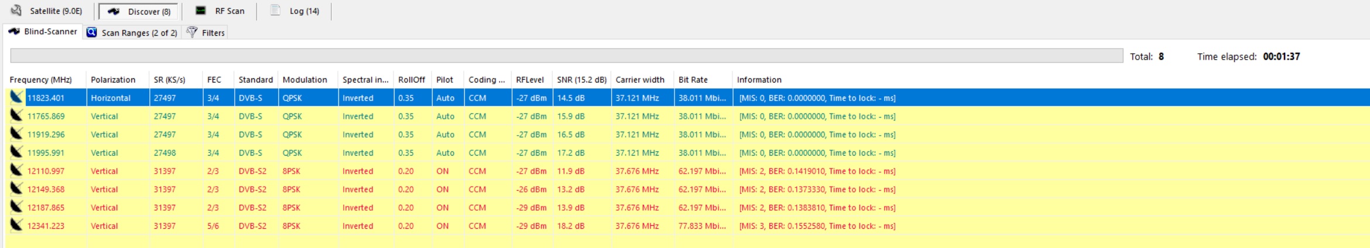
Task: Click dish icon of transponder 12187.865
Action: 16,206
